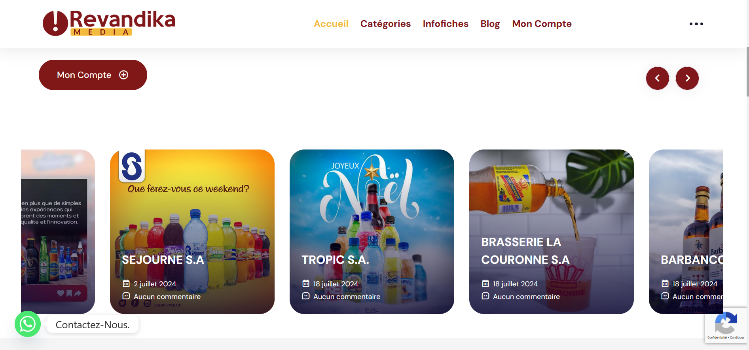Screen dimensions: 749x350
Task: Open the Catégories menu
Action: pyautogui.click(x=385, y=24)
